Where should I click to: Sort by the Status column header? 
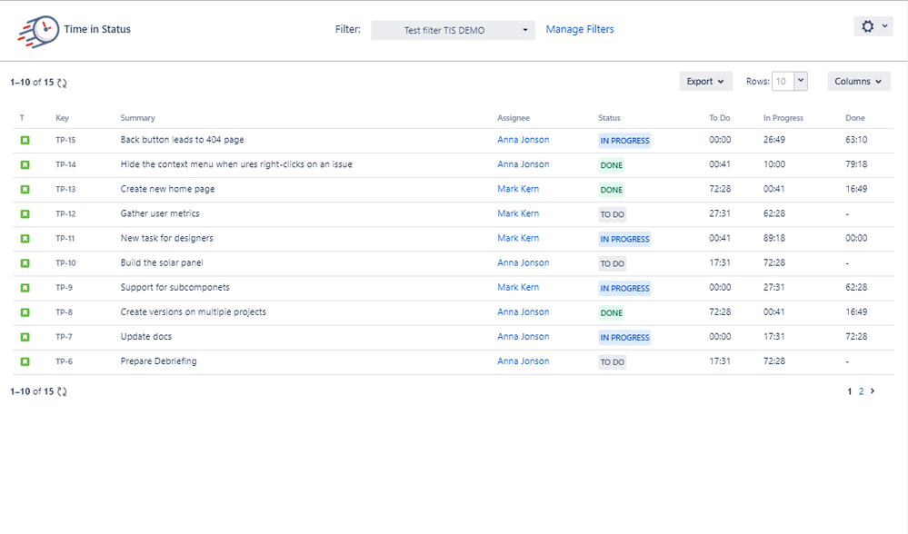coord(609,118)
